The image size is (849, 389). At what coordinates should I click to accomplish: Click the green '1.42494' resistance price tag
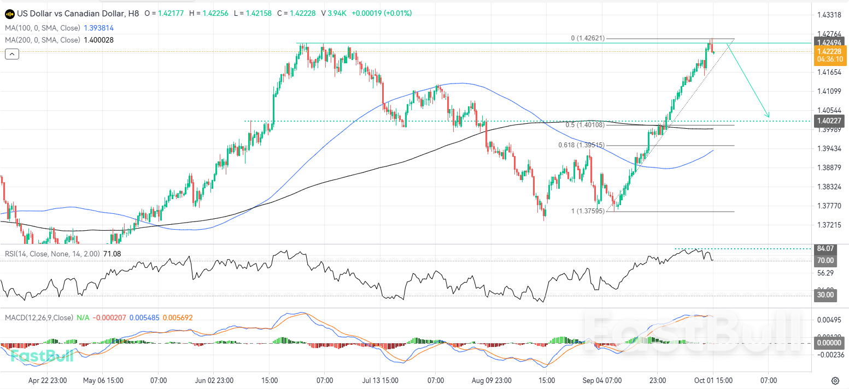(829, 43)
